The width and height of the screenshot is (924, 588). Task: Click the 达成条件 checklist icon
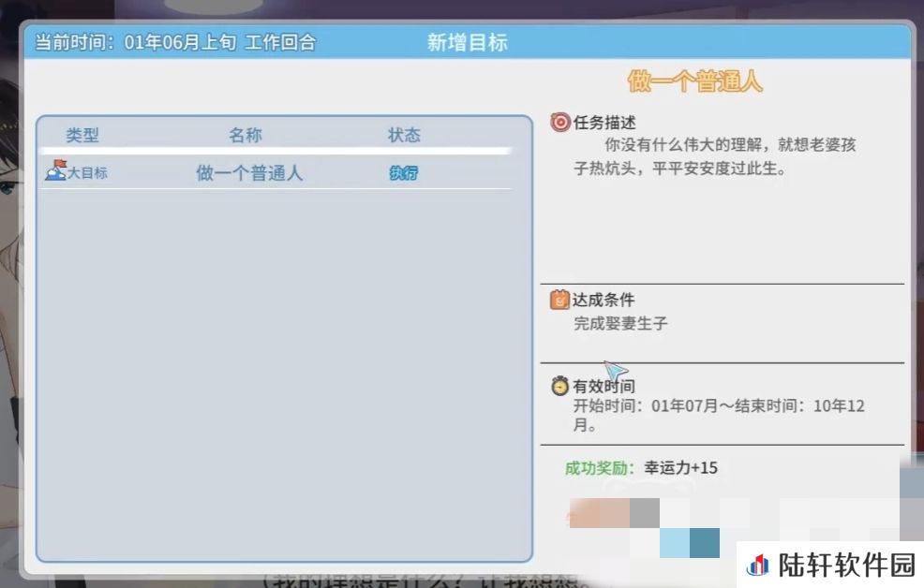[x=559, y=300]
